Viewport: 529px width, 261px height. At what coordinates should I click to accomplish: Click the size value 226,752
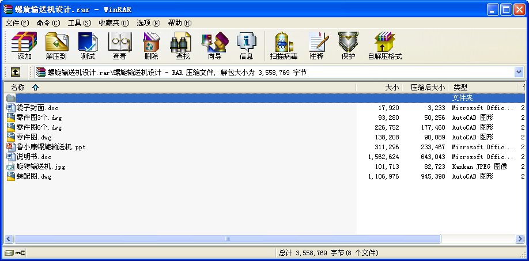coord(387,127)
